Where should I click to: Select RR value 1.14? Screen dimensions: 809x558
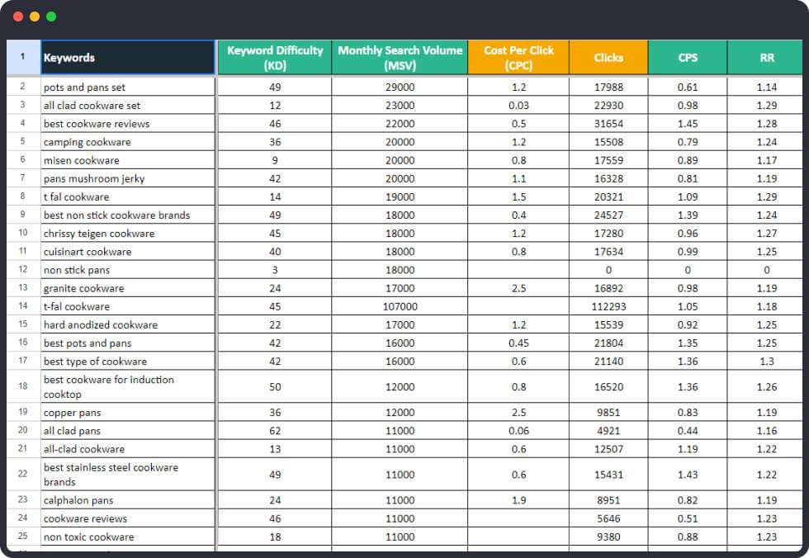[x=767, y=87]
